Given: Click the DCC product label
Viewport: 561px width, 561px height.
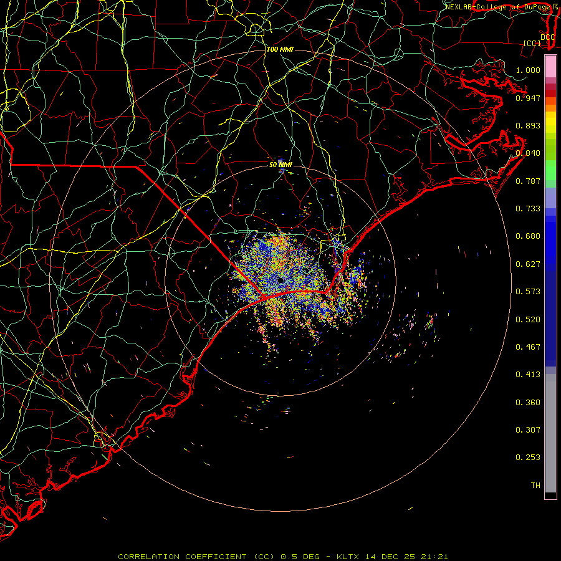Looking at the screenshot, I should click(547, 37).
